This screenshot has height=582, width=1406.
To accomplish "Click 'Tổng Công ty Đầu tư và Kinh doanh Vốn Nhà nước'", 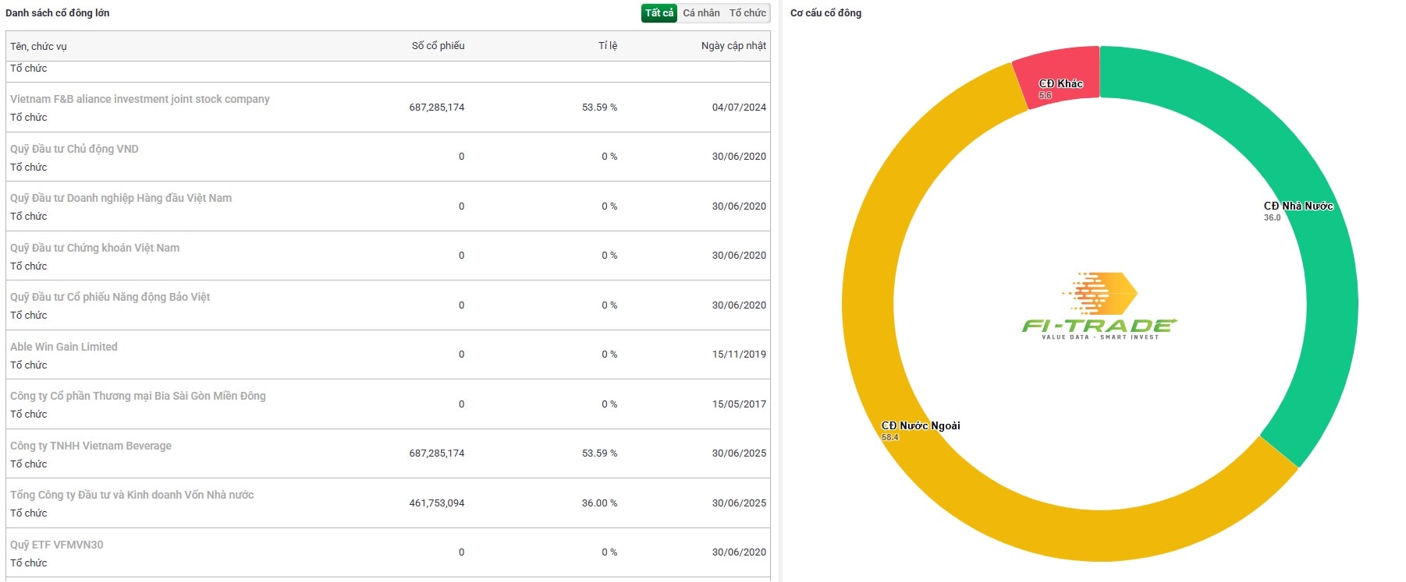I will pos(132,495).
